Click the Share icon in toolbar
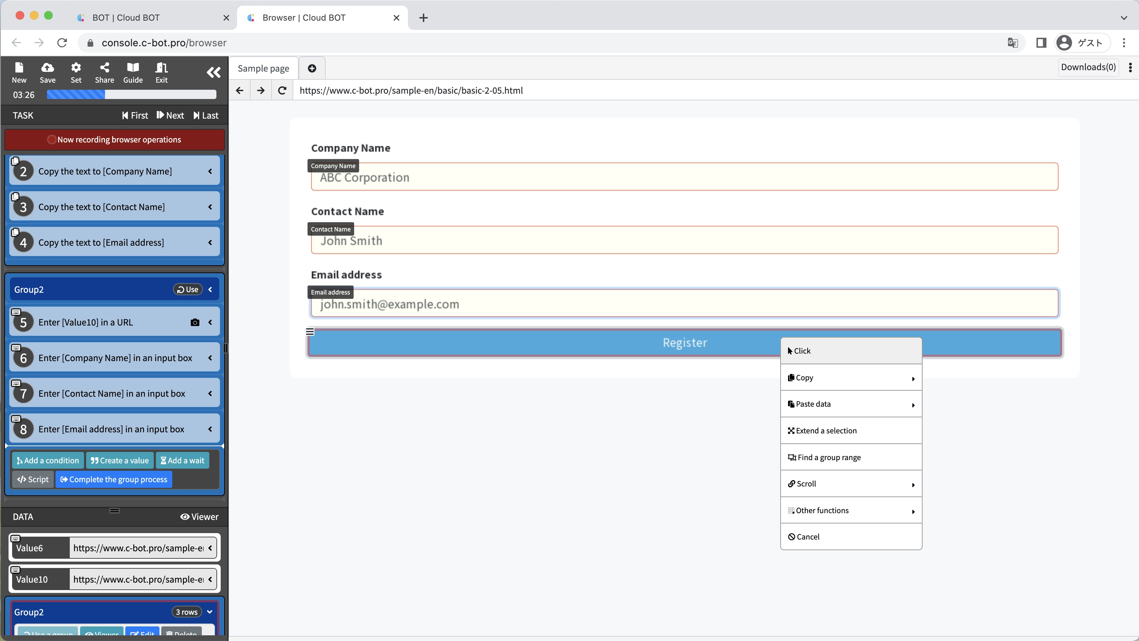 pyautogui.click(x=104, y=73)
